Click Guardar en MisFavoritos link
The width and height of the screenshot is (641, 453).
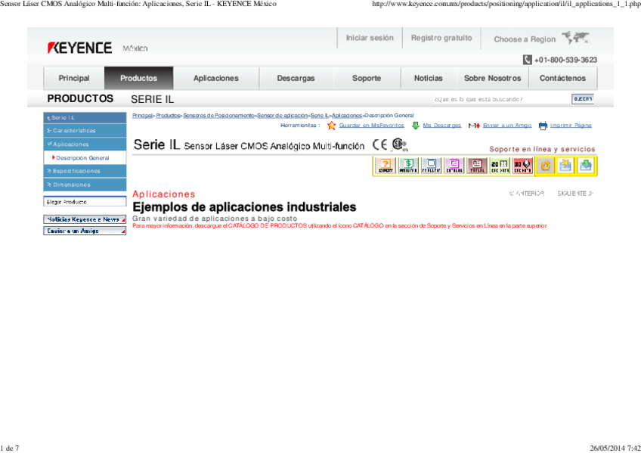[x=371, y=126]
